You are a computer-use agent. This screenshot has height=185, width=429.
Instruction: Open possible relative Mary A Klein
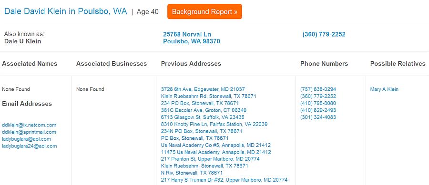[384, 89]
